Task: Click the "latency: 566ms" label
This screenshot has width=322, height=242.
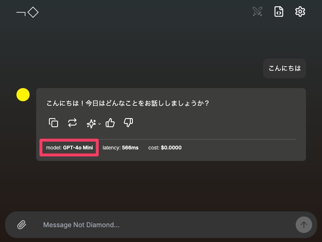Action: (x=120, y=147)
